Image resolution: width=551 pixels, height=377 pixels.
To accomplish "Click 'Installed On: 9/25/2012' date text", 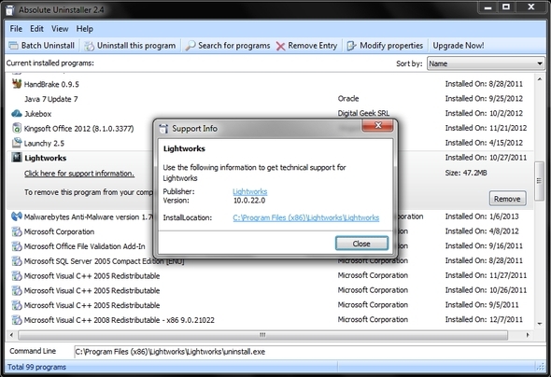I will 484,99.
